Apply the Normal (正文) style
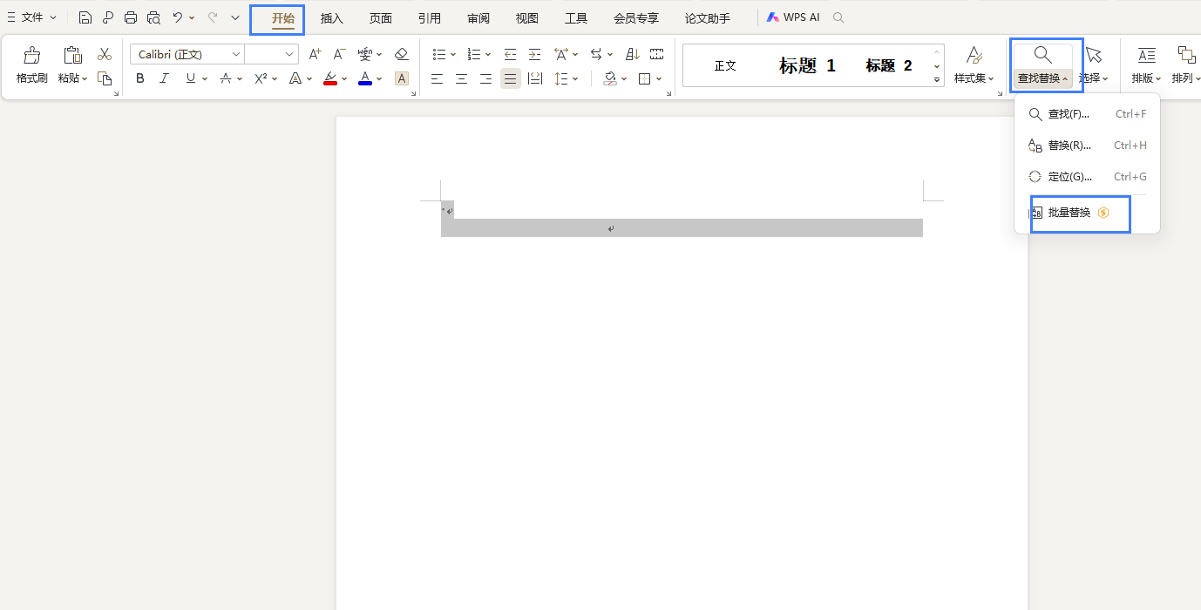Viewport: 1201px width, 610px height. coord(725,65)
